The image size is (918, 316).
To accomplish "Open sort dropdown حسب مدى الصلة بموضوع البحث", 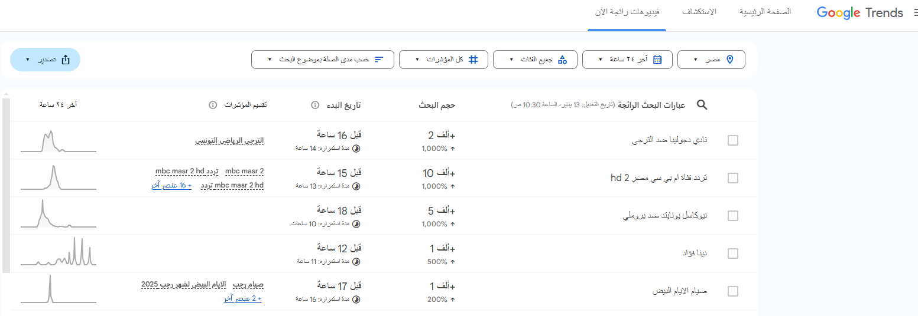I will point(322,60).
